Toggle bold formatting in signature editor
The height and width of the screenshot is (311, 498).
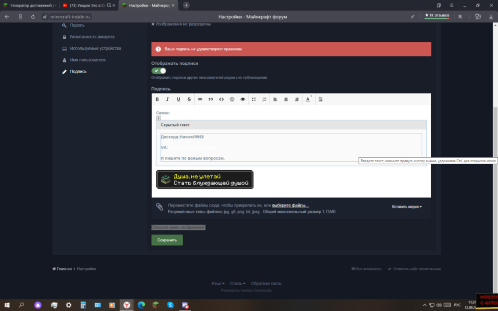[x=157, y=100]
